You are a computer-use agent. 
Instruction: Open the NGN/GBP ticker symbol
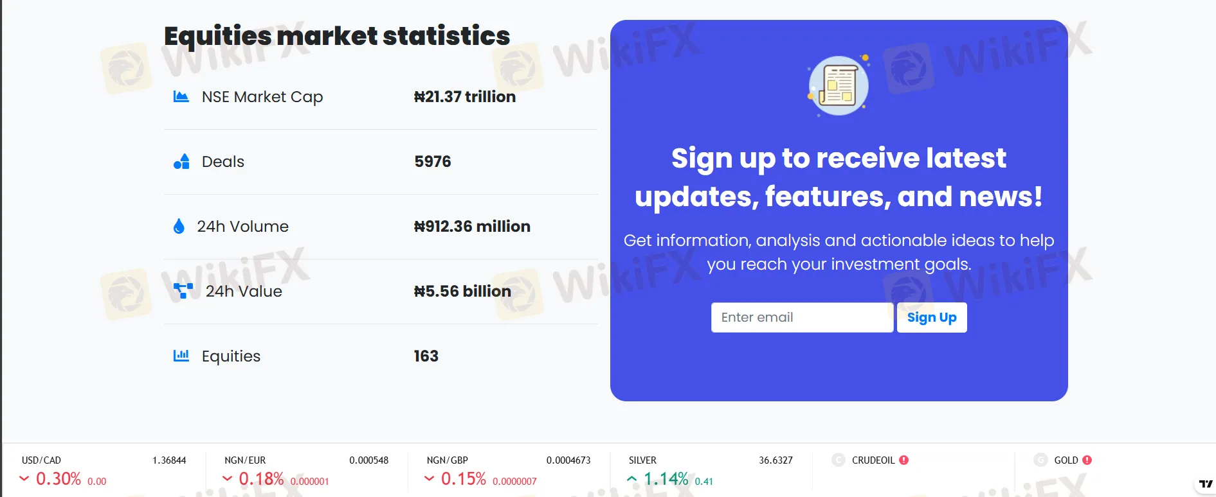(x=448, y=460)
